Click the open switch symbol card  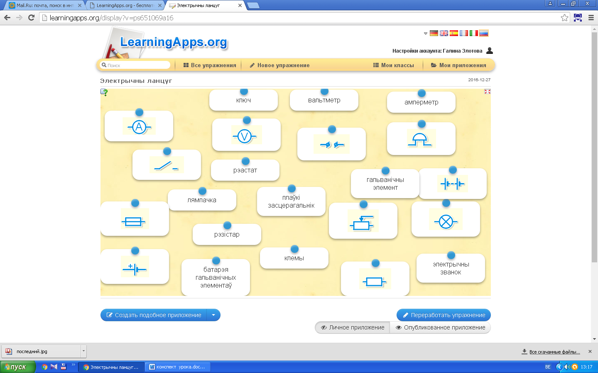167,166
